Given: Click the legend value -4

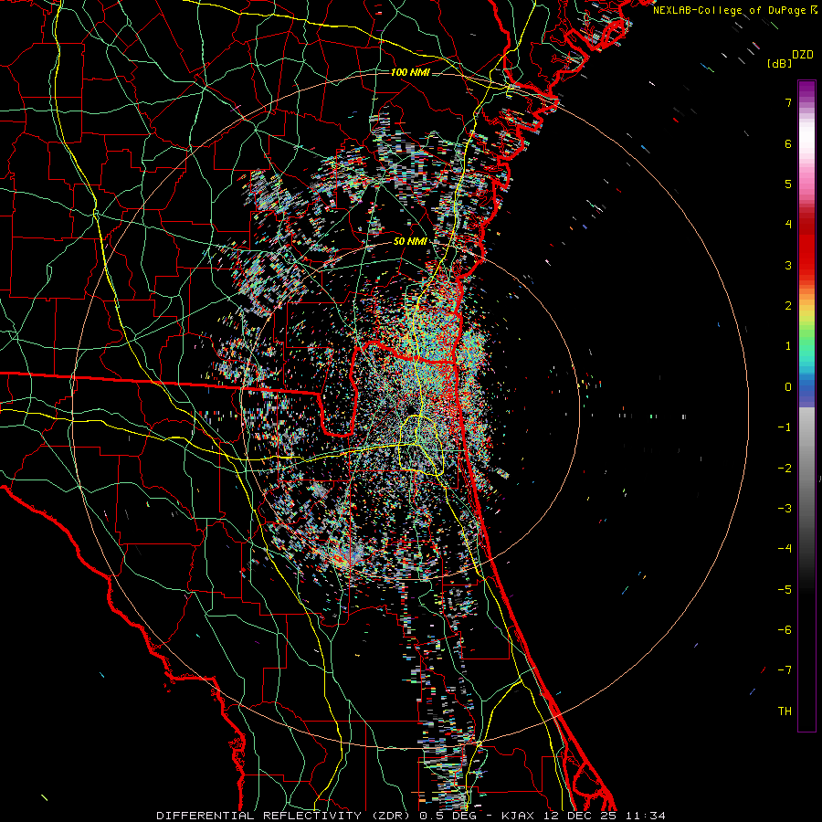Looking at the screenshot, I should pyautogui.click(x=785, y=549).
